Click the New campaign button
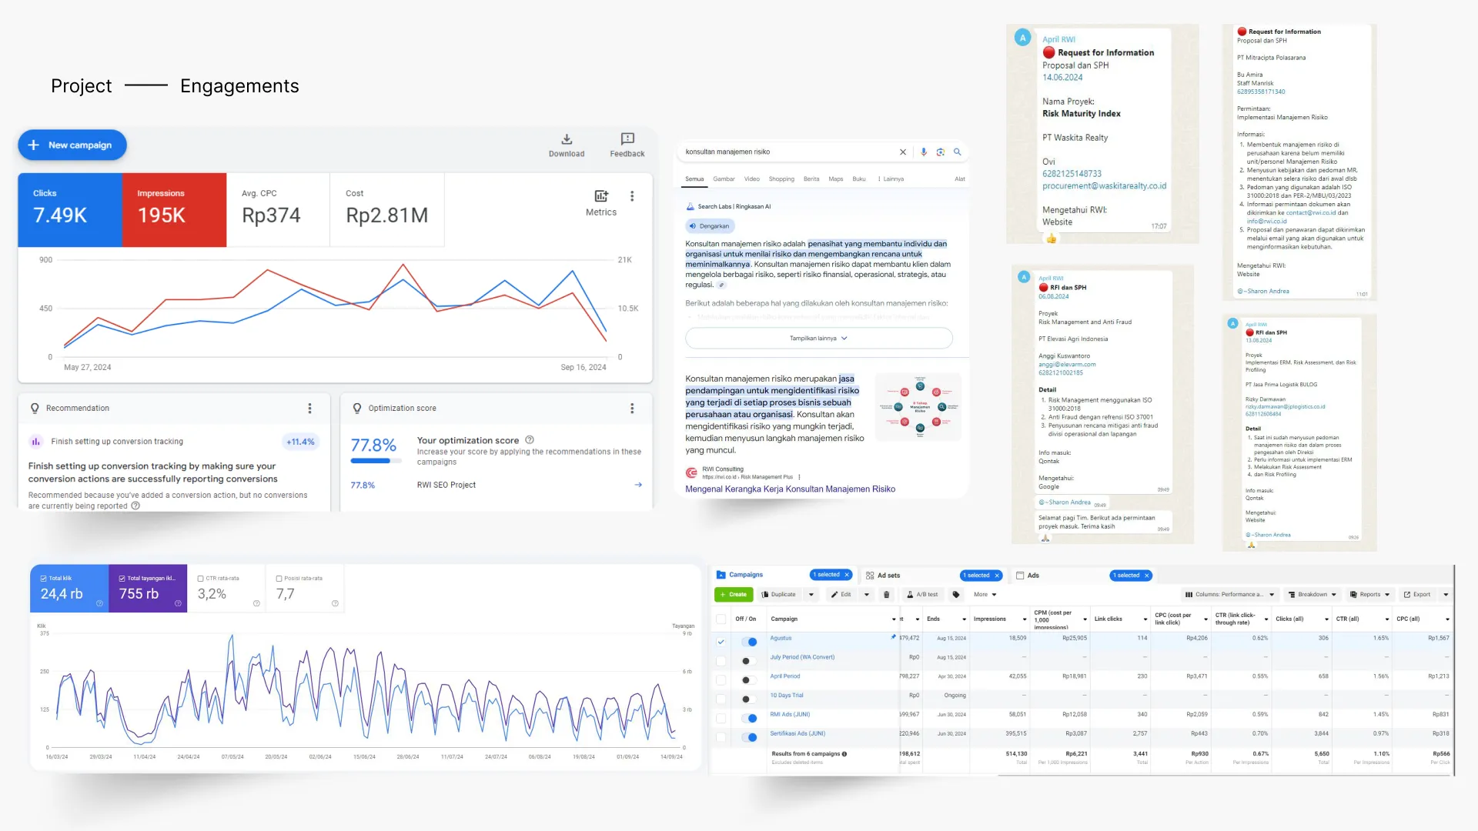The height and width of the screenshot is (831, 1478). 72,145
